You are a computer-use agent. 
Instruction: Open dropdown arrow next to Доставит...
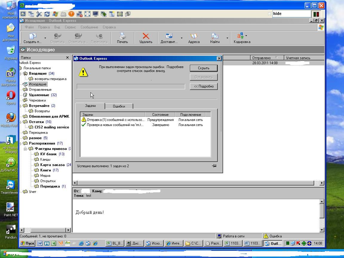tap(182, 38)
